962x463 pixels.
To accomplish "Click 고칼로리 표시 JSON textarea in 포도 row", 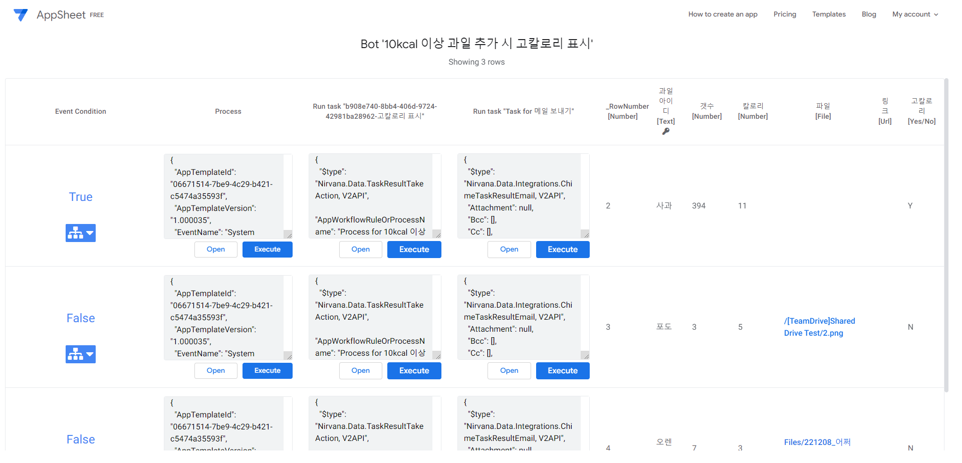I will tap(375, 317).
